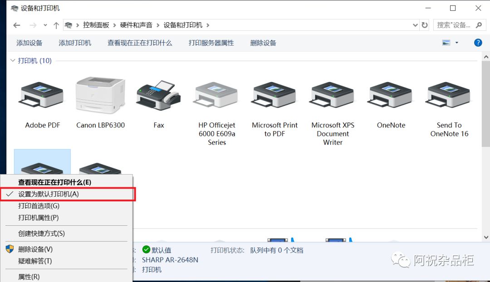Choose 查看现在正在打印什么(E) in context menu
The height and width of the screenshot is (282, 490).
pyautogui.click(x=67, y=182)
